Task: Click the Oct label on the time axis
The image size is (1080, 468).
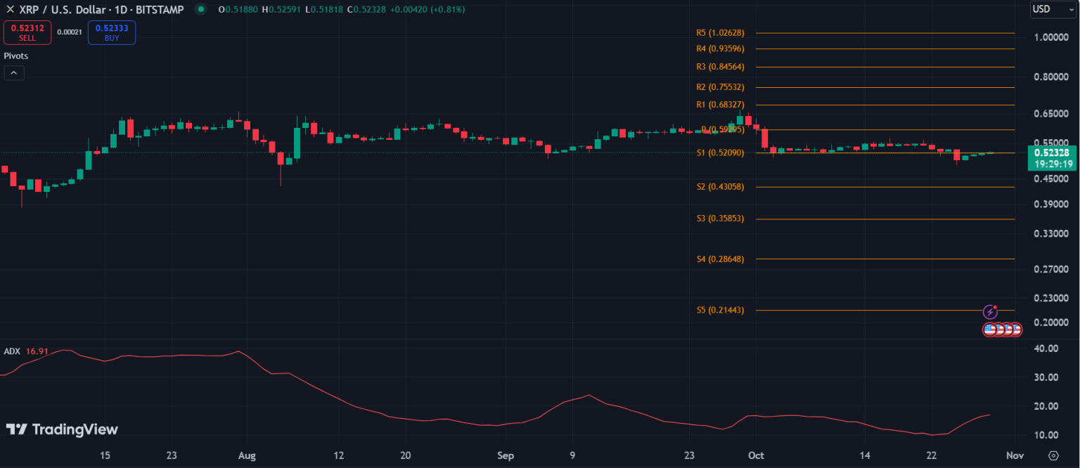Action: coord(756,455)
